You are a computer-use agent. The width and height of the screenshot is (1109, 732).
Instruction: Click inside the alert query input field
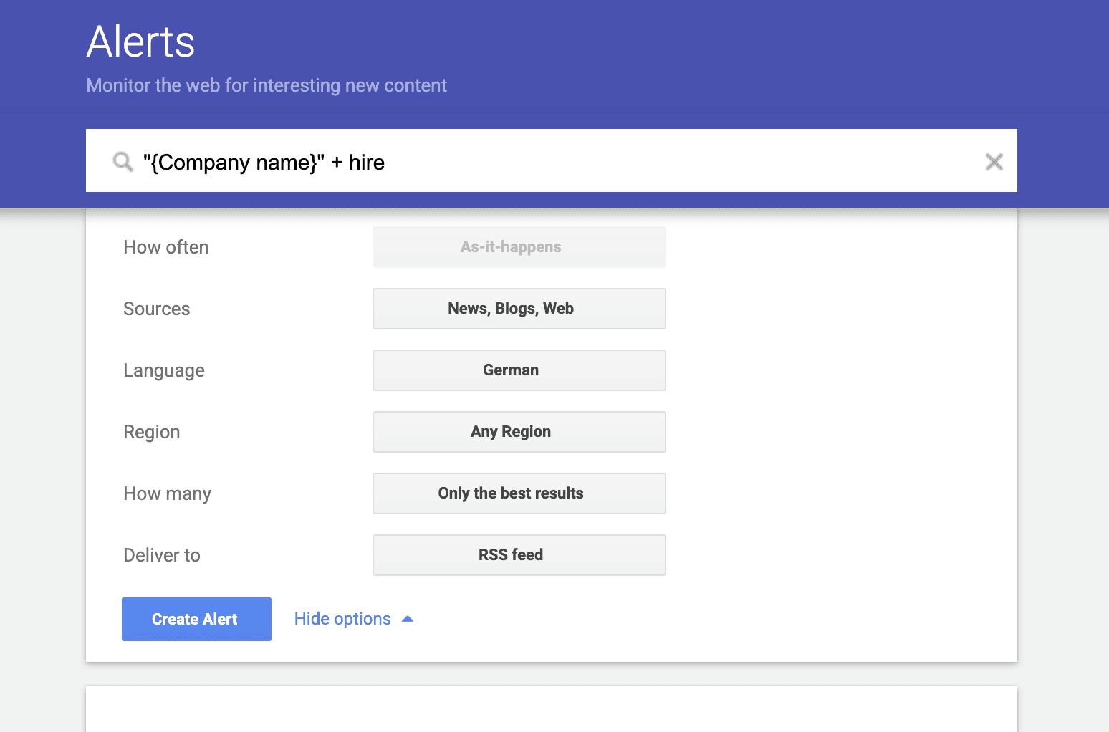pos(501,161)
